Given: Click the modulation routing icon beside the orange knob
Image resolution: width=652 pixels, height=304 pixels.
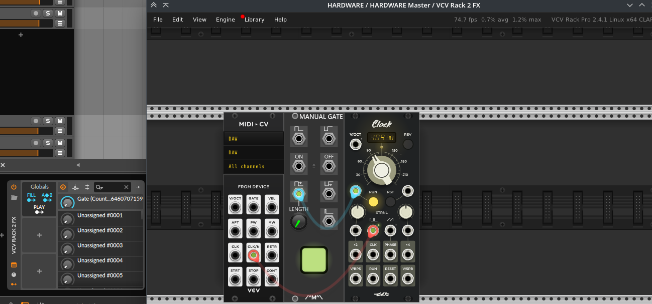Looking at the screenshot, I should pyautogui.click(x=75, y=187).
